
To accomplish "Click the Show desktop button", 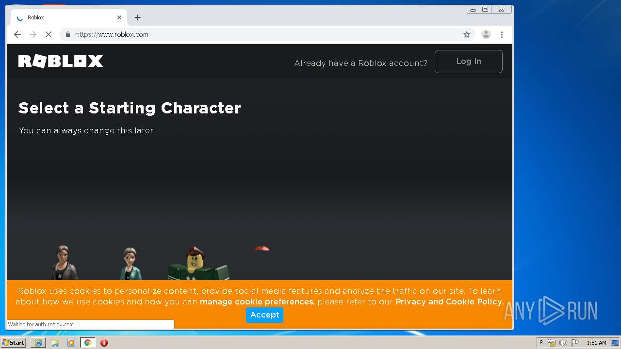I will 615,343.
